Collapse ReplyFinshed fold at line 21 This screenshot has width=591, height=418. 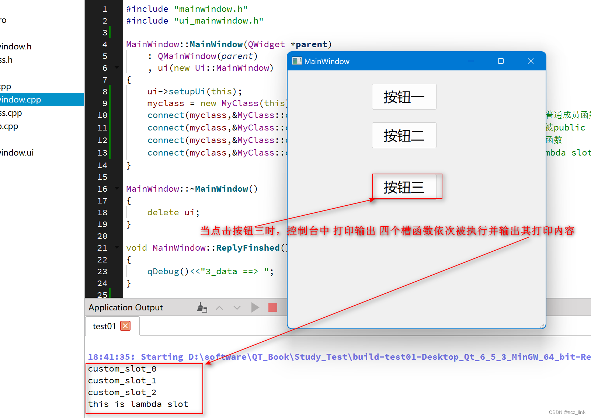[117, 247]
